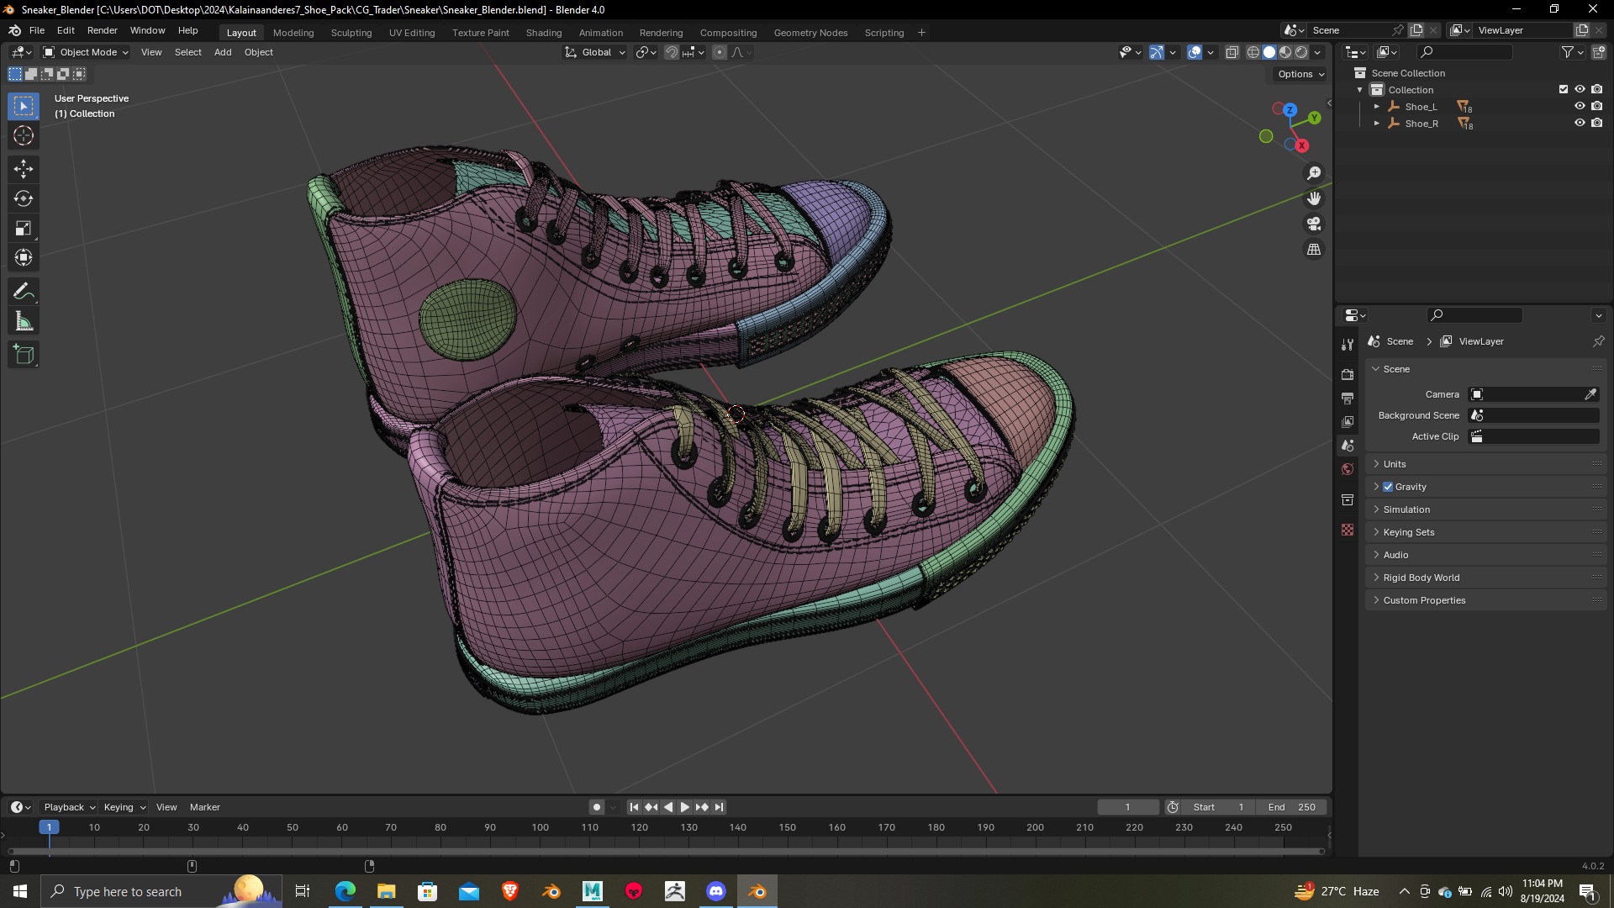The image size is (1614, 908).
Task: Open the World properties tab
Action: click(x=1348, y=469)
